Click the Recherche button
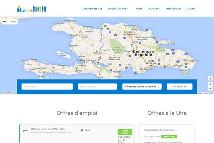The height and width of the screenshot is (143, 214). 180,87
